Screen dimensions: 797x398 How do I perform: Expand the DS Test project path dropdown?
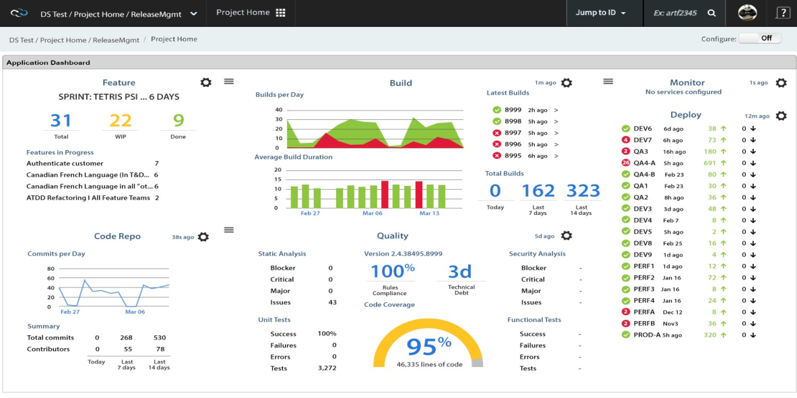pyautogui.click(x=194, y=13)
